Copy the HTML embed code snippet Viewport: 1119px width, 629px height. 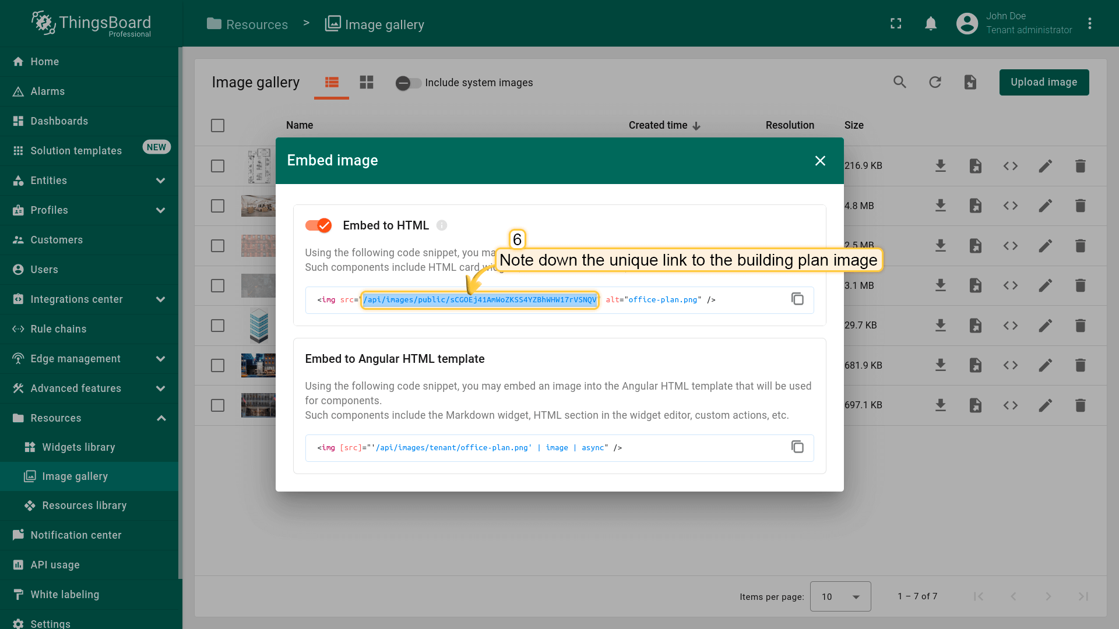pos(797,299)
